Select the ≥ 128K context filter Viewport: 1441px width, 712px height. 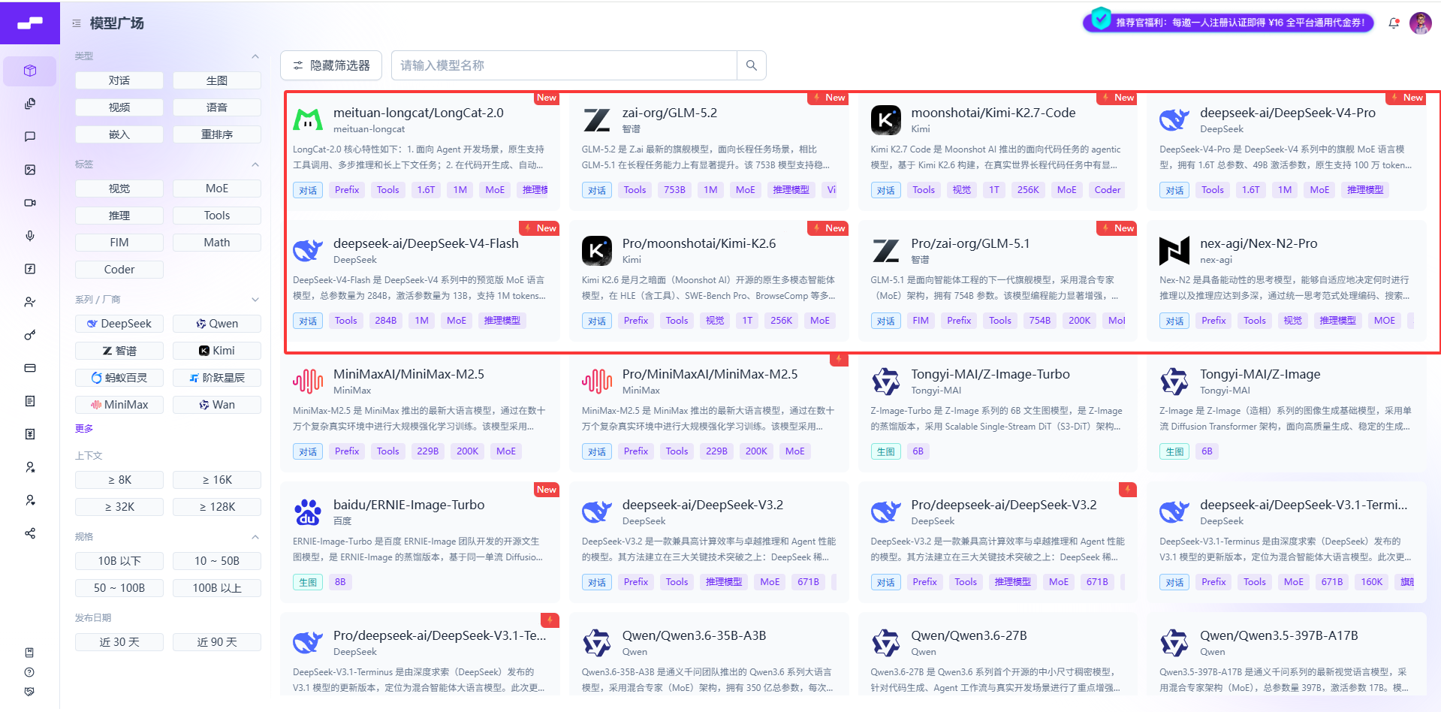point(217,507)
